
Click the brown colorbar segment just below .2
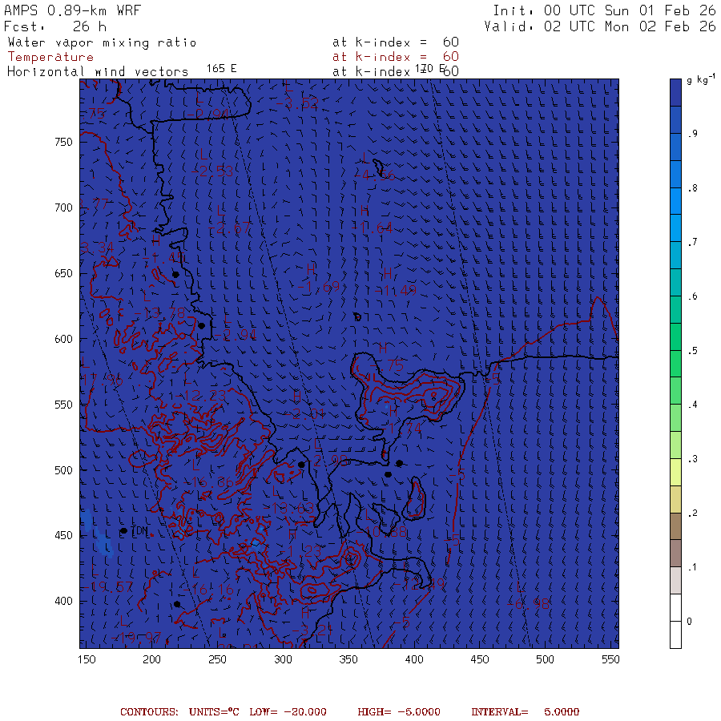675,526
